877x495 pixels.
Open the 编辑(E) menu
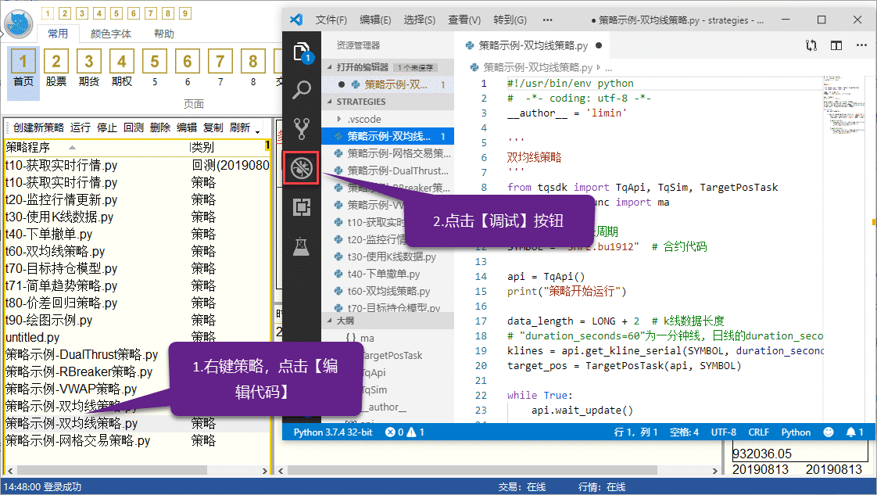click(375, 20)
